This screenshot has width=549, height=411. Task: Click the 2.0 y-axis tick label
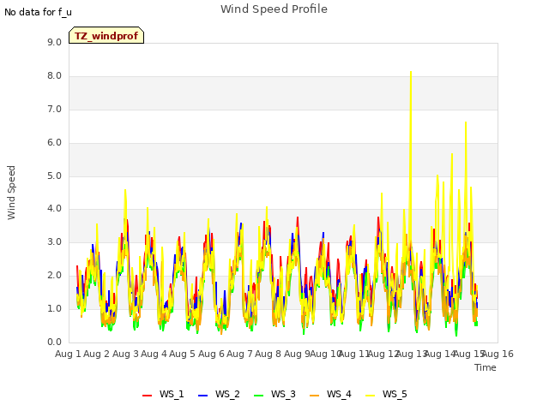[54, 276]
